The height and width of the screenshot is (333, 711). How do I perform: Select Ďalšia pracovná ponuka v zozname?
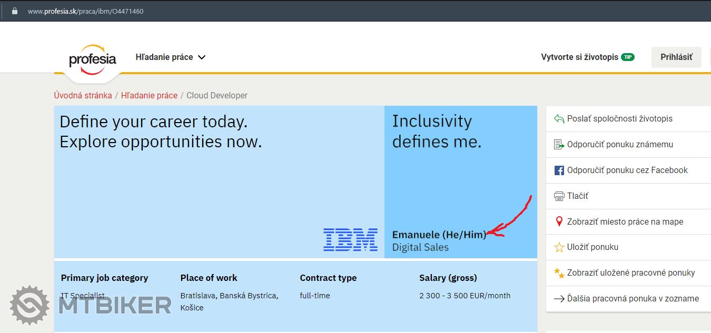(x=633, y=299)
